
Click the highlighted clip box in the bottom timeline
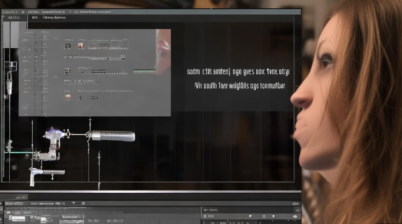72,217
